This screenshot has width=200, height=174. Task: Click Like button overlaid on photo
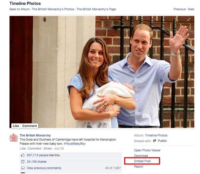(16, 126)
